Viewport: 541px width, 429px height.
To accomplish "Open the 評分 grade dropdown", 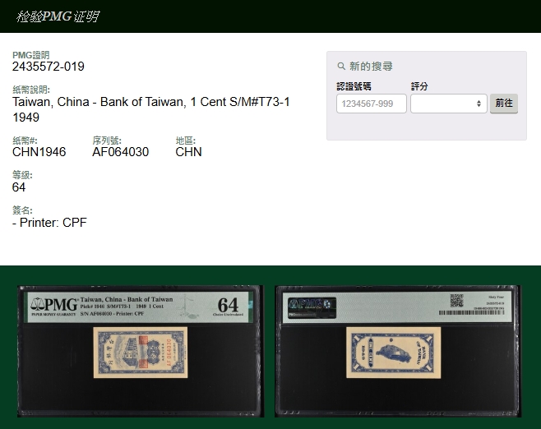I will (448, 104).
